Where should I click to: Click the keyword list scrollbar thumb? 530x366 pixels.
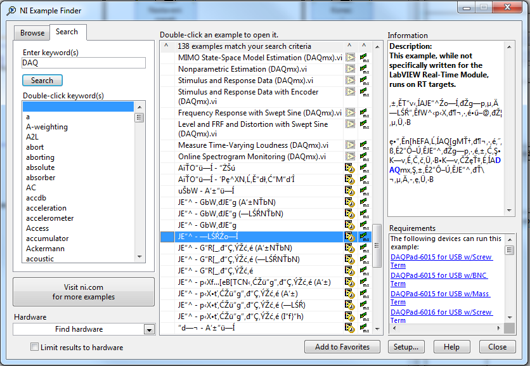click(139, 118)
